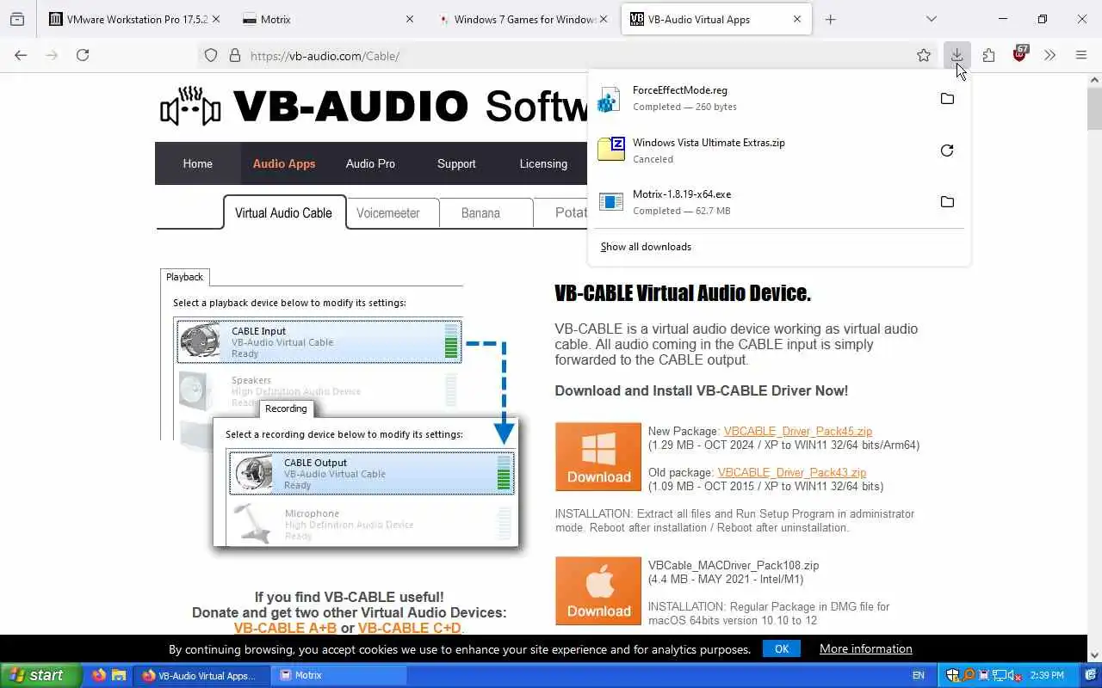Click the address bar URL field

568,56
